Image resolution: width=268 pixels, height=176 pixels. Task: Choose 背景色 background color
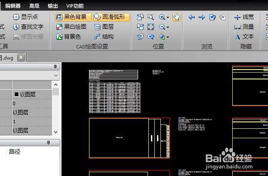click(68, 36)
